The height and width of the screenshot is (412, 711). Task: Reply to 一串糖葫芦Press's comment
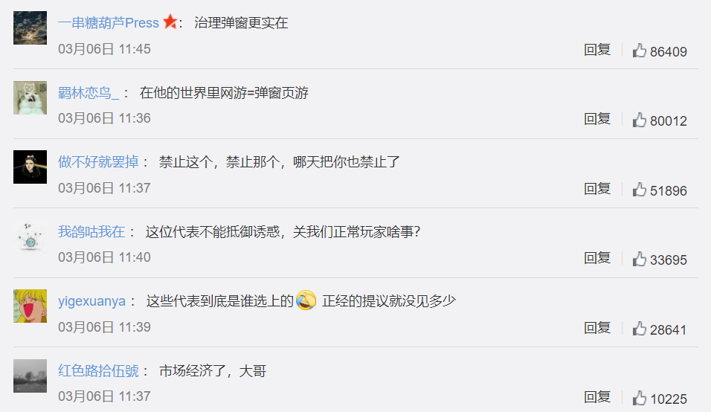[x=597, y=50]
